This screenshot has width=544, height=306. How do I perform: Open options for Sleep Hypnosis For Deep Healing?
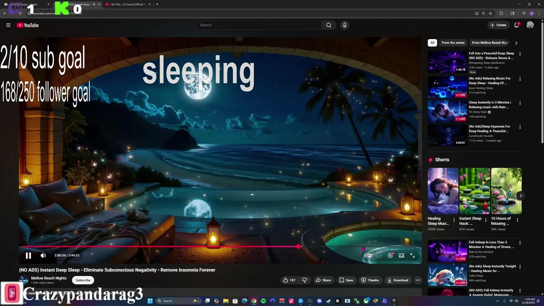click(x=520, y=127)
